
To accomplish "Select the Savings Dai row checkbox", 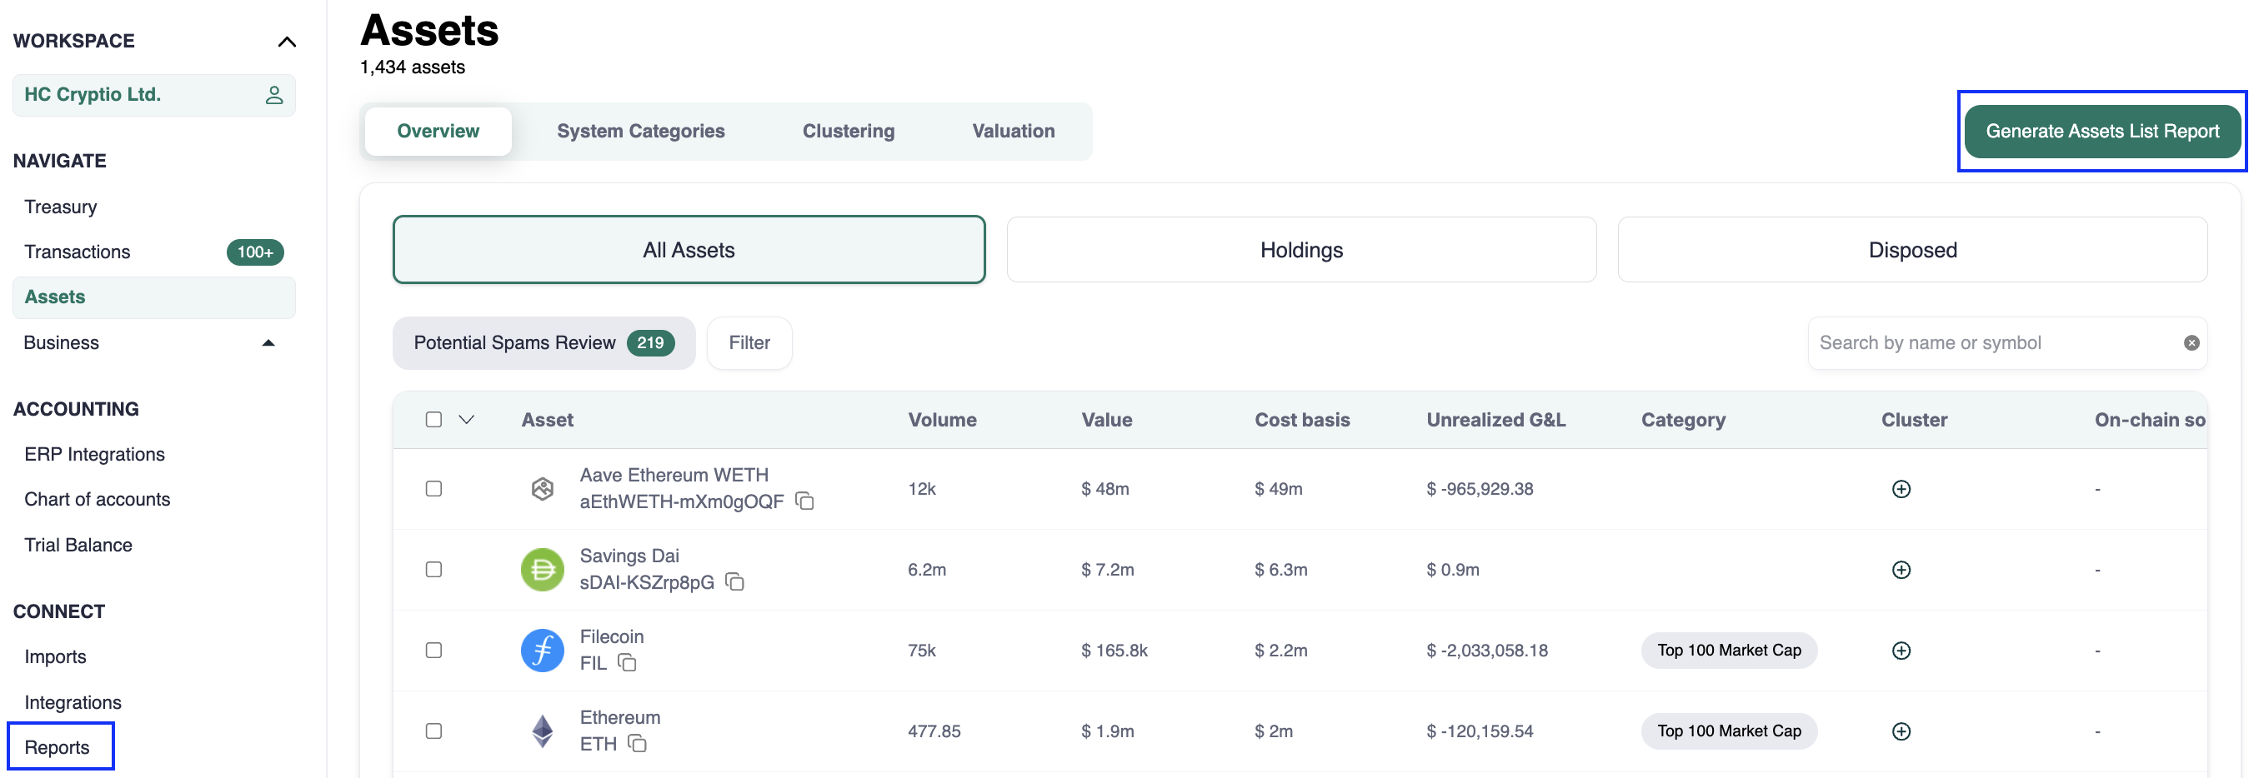I will (x=433, y=570).
